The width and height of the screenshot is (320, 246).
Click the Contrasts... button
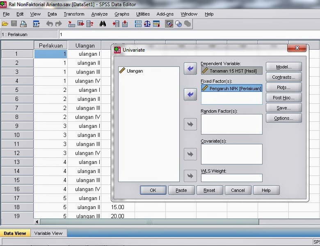[283, 77]
